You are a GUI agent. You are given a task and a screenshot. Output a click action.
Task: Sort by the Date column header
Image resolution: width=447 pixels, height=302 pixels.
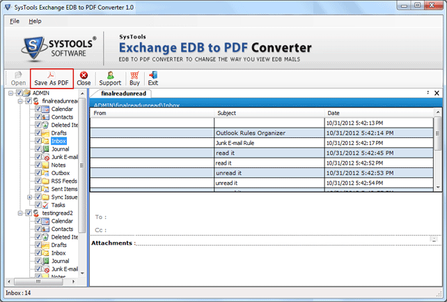pos(379,113)
